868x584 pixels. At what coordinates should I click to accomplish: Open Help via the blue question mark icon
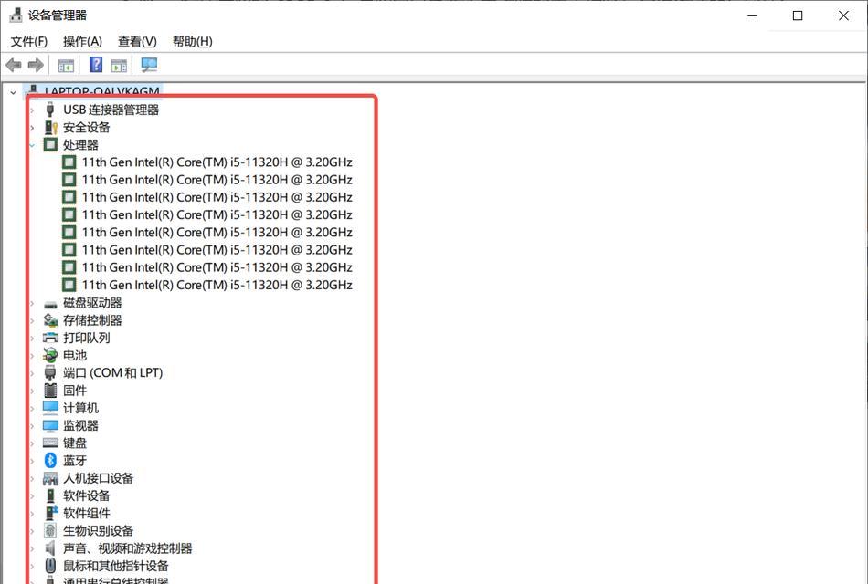click(x=96, y=65)
